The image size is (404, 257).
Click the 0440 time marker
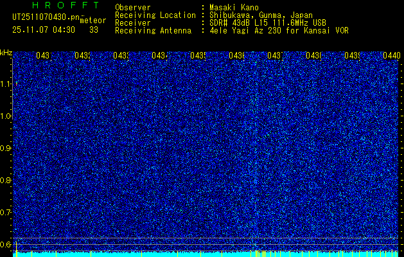click(392, 55)
